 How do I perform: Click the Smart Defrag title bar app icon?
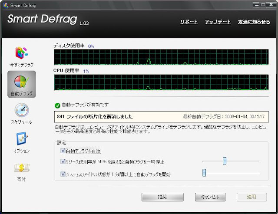pos(6,6)
